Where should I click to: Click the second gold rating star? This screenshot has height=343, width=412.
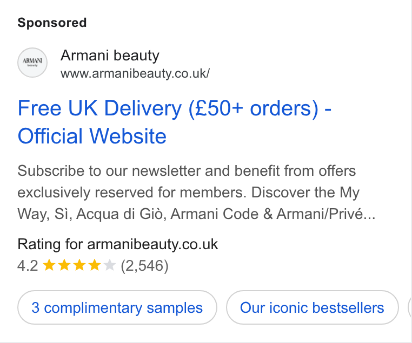[x=64, y=265]
